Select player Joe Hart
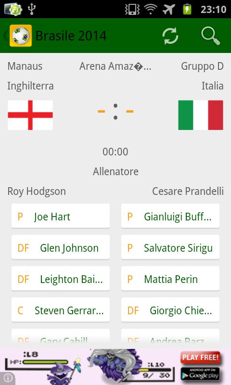Viewport: 231px width, 385px height. pos(61,217)
